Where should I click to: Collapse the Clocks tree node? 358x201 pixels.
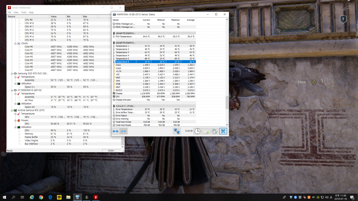click(15, 43)
